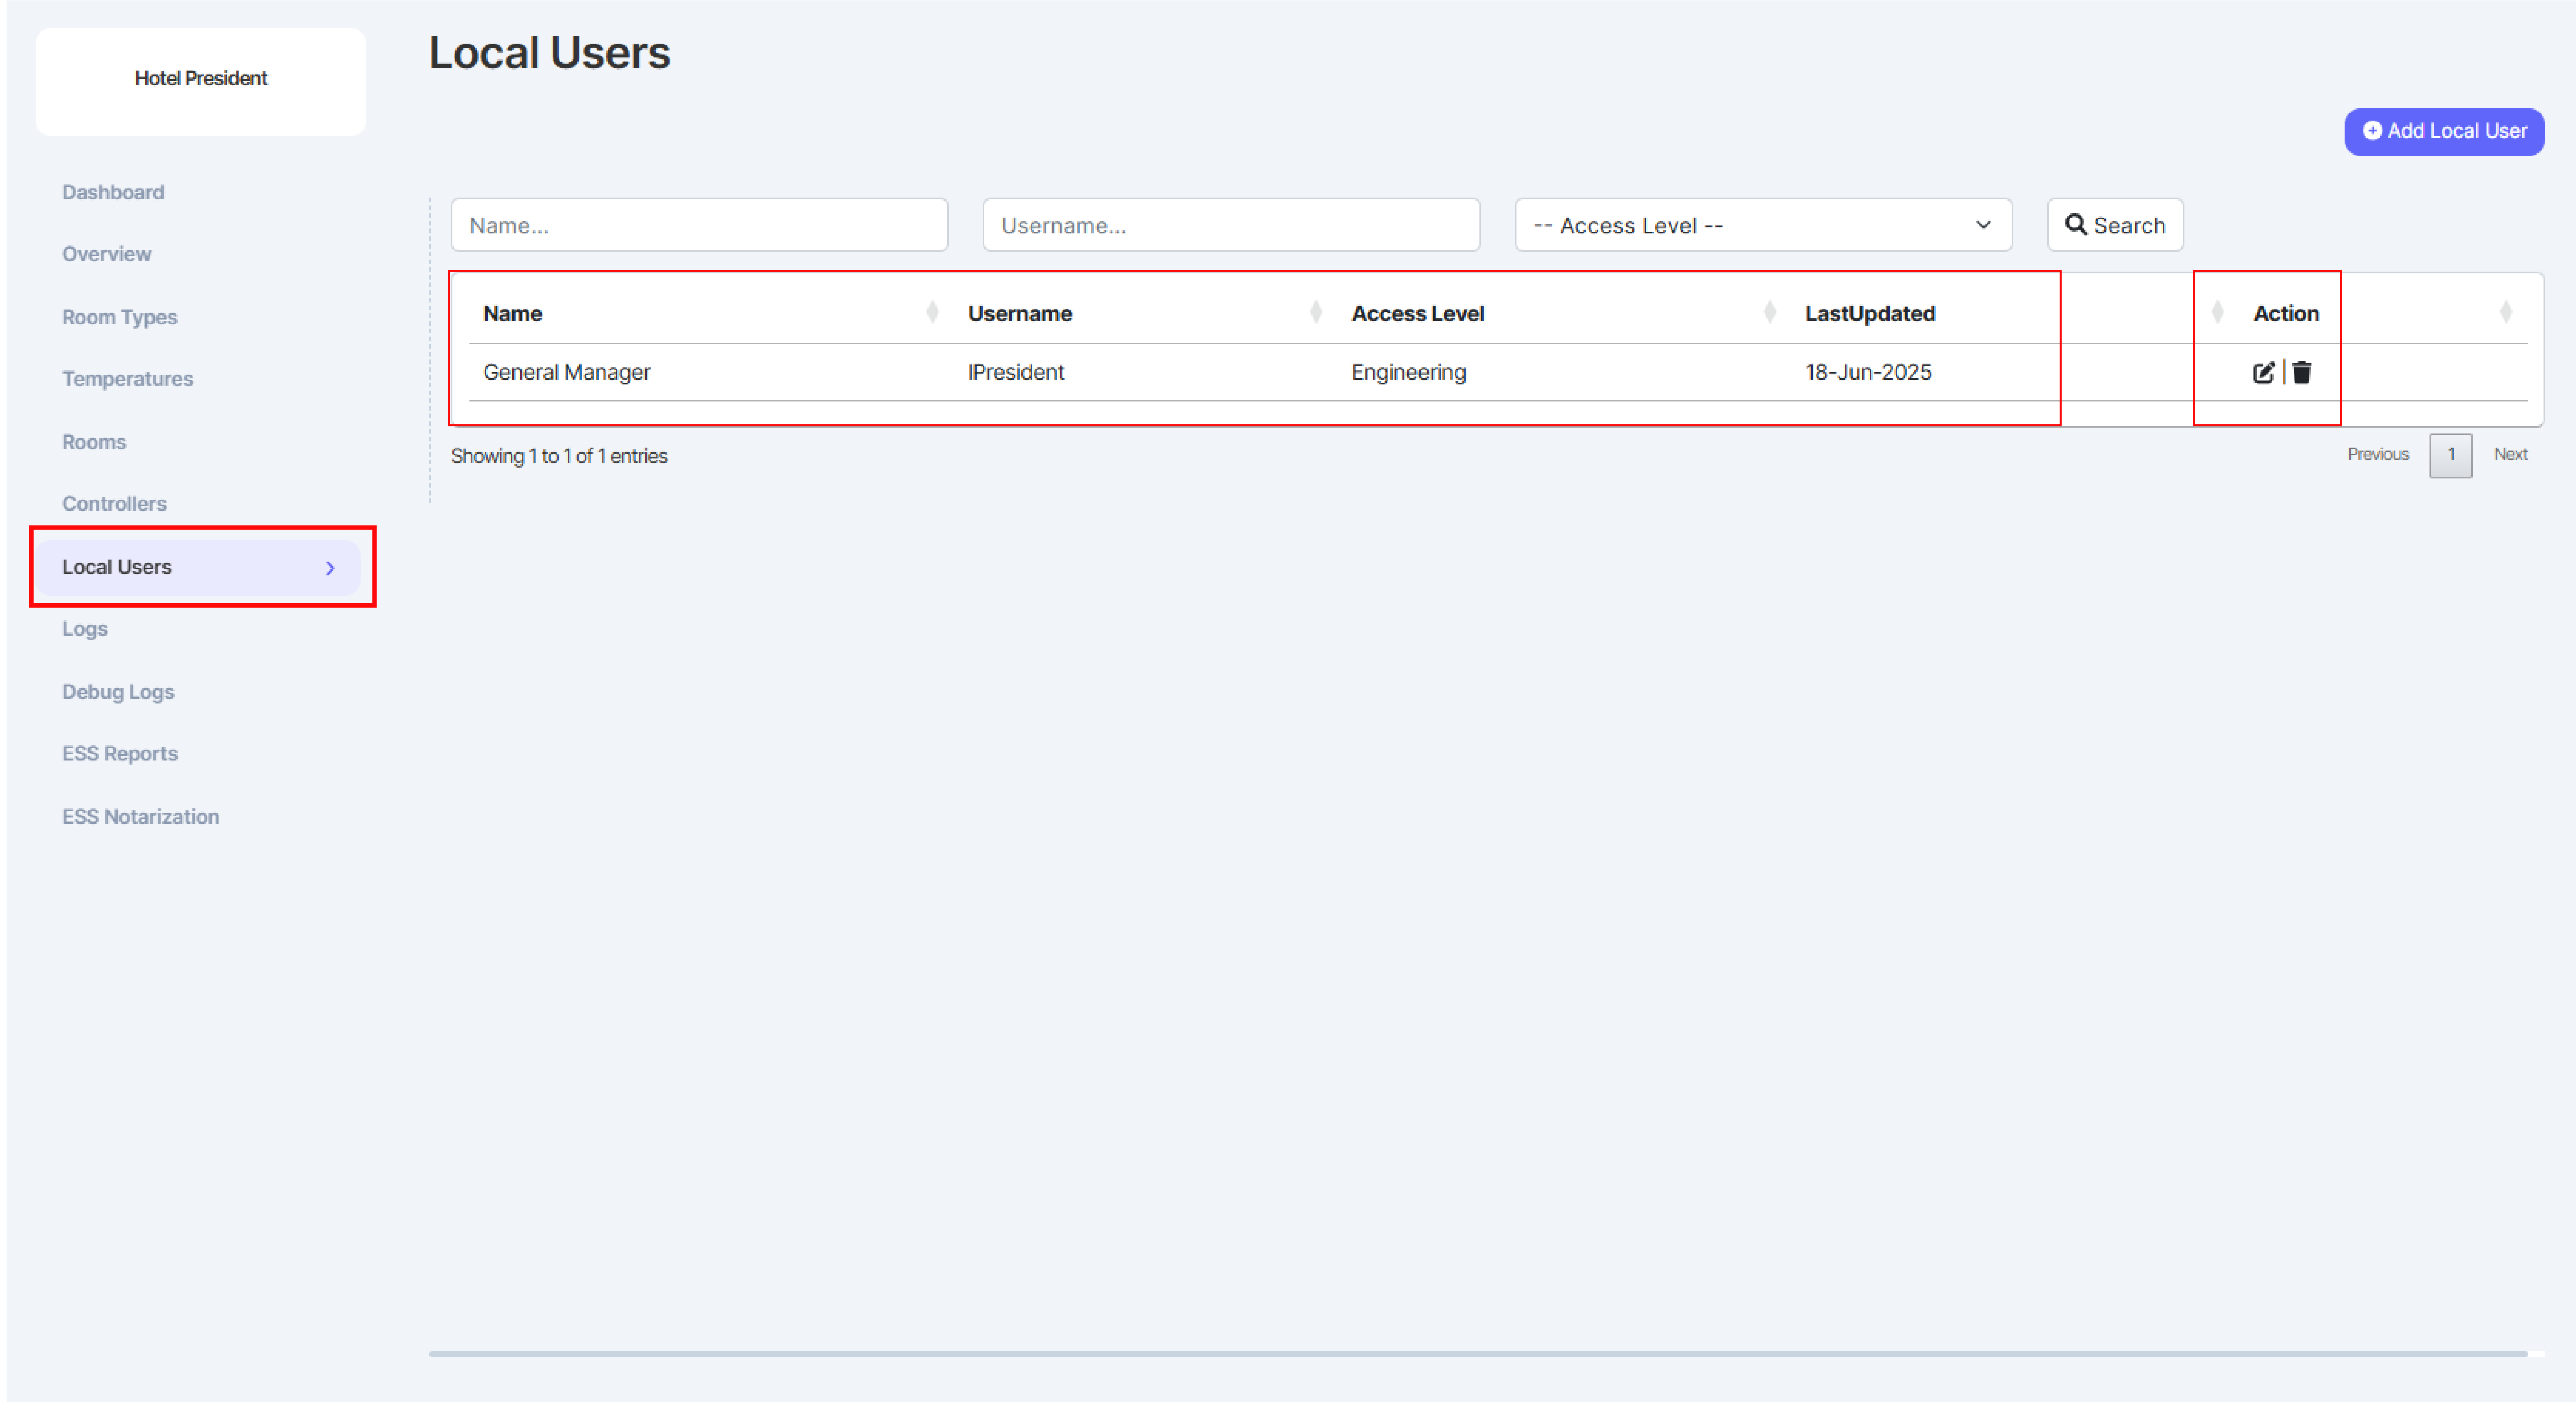Open the Dashboard menu item
Image resolution: width=2576 pixels, height=1402 pixels.
(x=113, y=192)
